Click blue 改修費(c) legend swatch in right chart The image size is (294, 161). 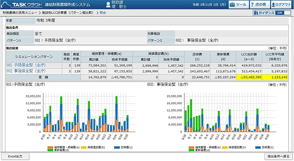point(258,147)
